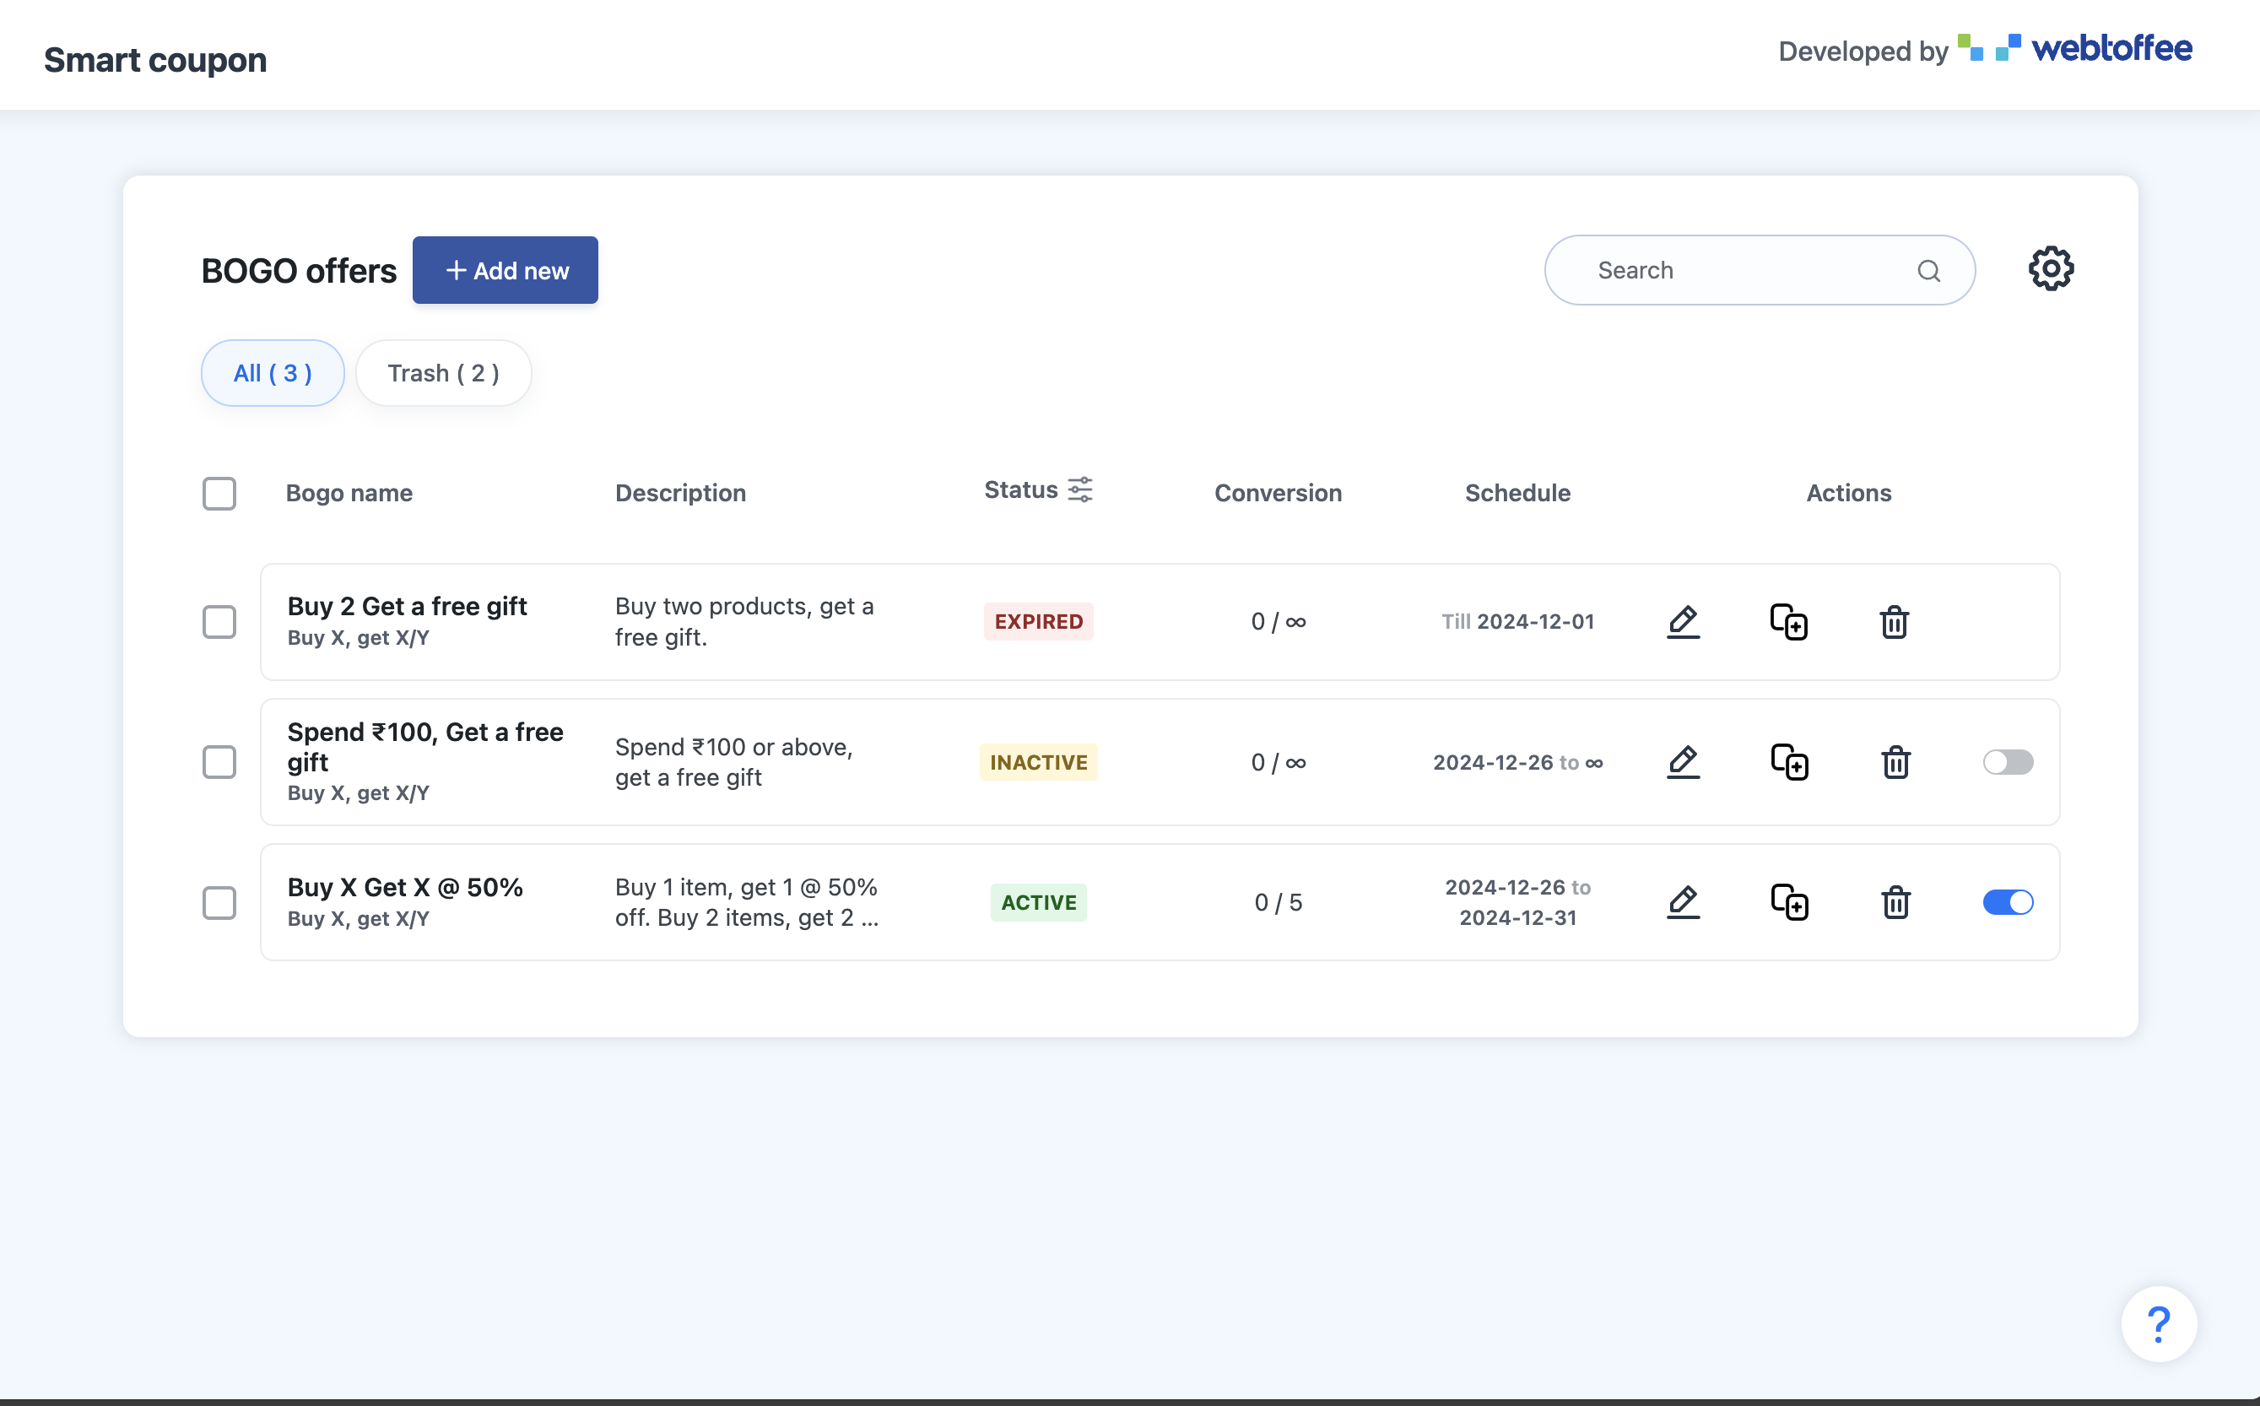Screen dimensions: 2260x1406
Task: Enable the inactive Spend ₹100 offer toggle
Action: (2007, 763)
